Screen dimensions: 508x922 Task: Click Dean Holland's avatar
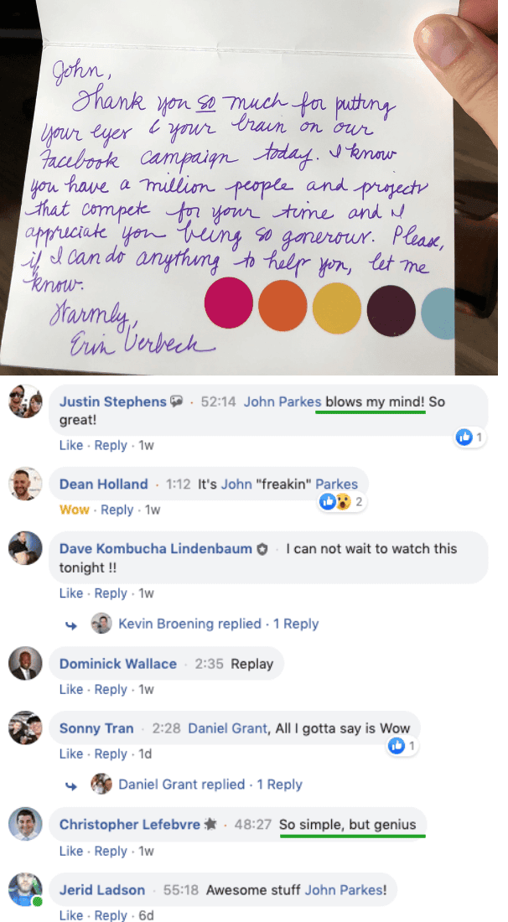[x=25, y=484]
